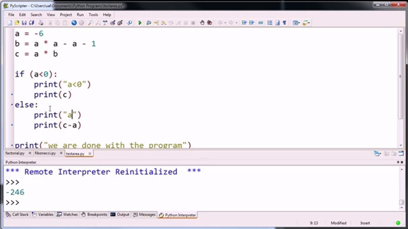Start debugging with the debug icon

pos(149,23)
